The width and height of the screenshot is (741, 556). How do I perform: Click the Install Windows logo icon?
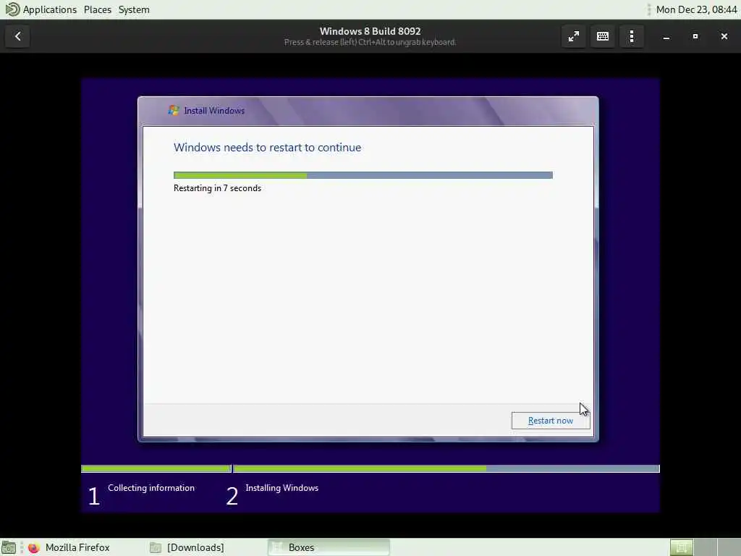pyautogui.click(x=174, y=110)
